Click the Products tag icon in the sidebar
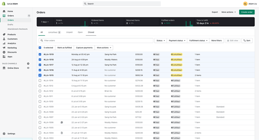Viewport: 259px width, 140px height. click(x=4, y=34)
